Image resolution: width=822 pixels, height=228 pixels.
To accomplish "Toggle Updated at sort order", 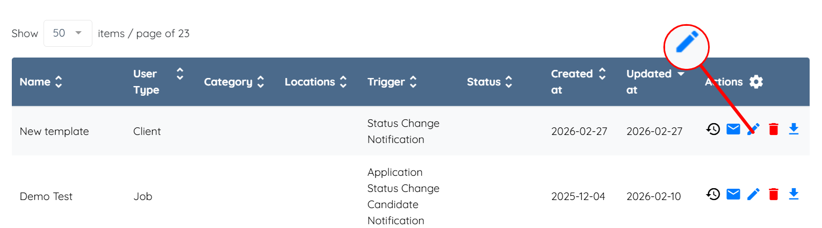I will 681,74.
